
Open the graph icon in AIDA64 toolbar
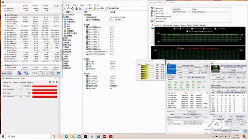pos(81,8)
